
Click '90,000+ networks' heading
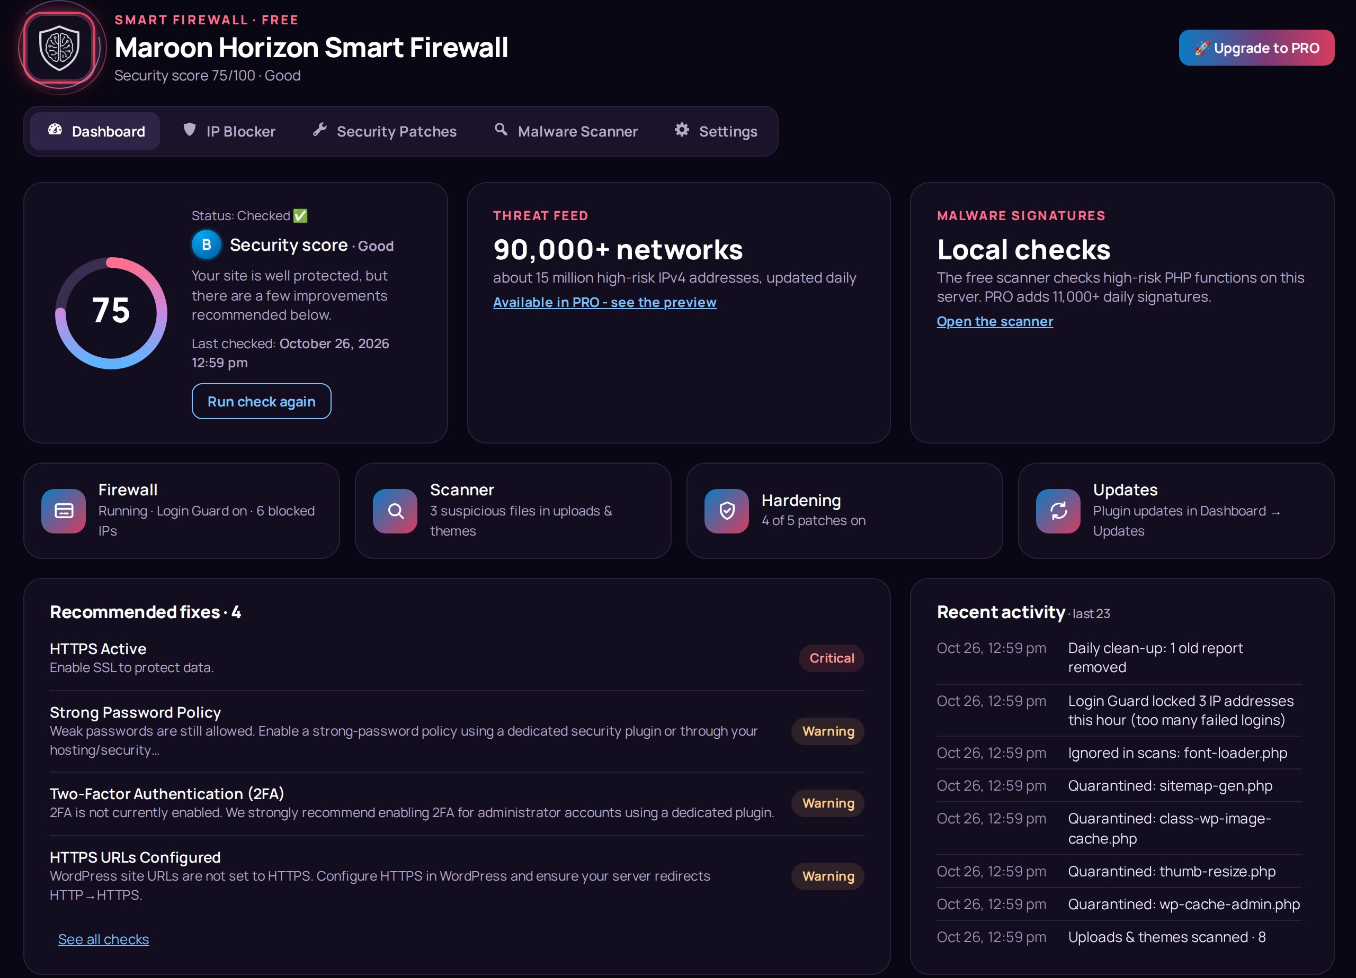pos(618,250)
